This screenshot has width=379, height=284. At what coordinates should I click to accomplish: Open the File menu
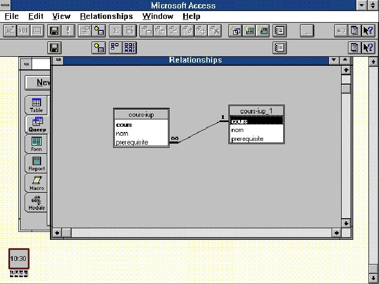coord(12,16)
